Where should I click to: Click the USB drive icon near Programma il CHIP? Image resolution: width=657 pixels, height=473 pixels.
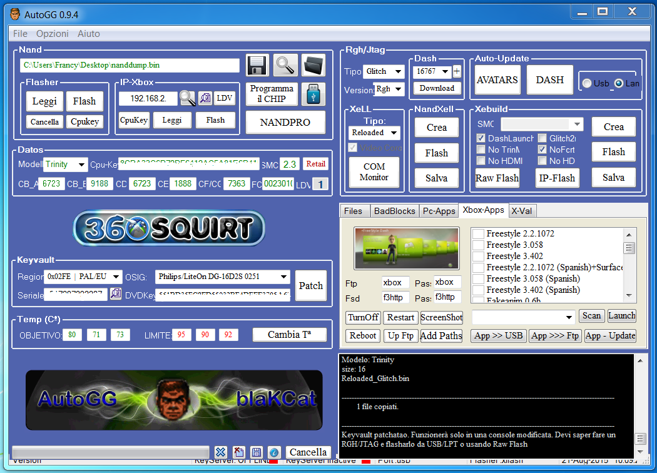pos(313,94)
